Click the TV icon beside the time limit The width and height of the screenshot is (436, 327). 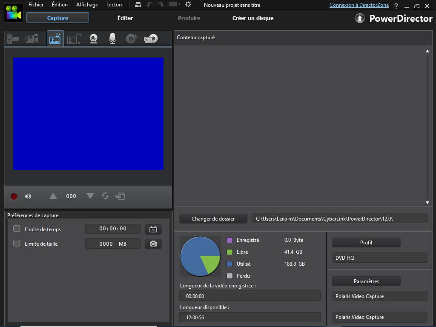coord(153,229)
